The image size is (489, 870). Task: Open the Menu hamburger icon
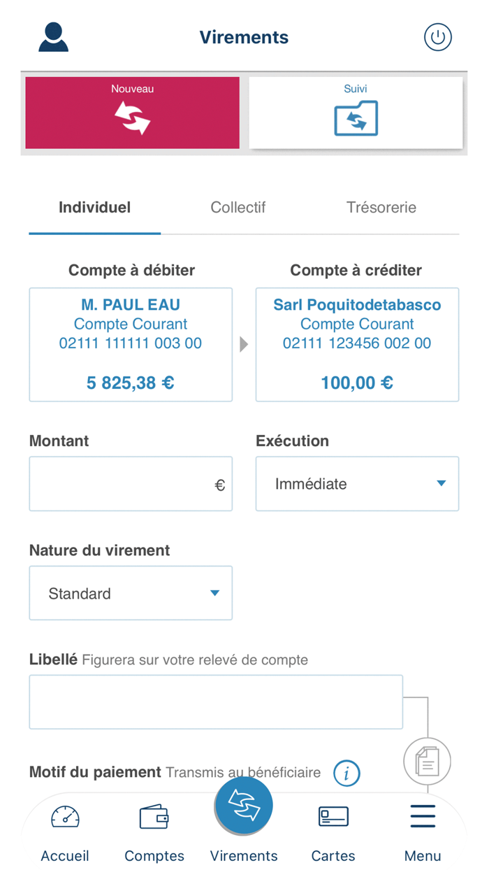click(423, 817)
